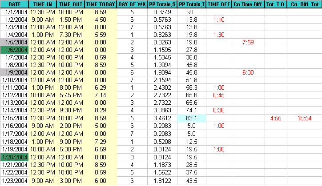
Task: Click the gray date cell 1/9/2004
Action: pos(14,72)
